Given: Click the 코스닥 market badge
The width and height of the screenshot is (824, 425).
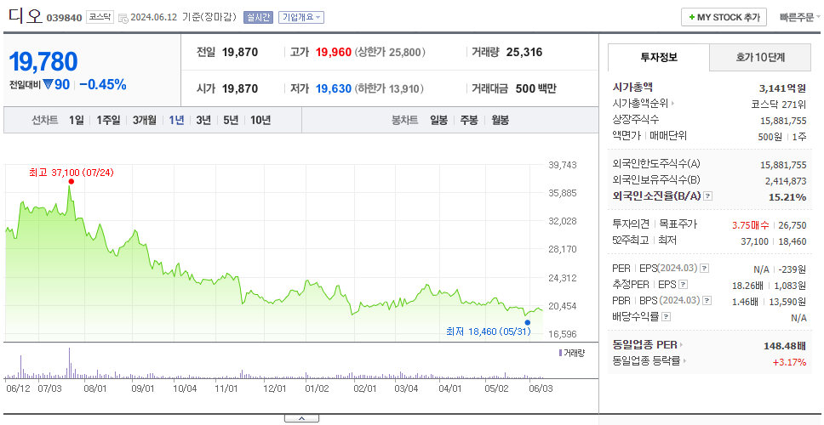Looking at the screenshot, I should [x=100, y=17].
